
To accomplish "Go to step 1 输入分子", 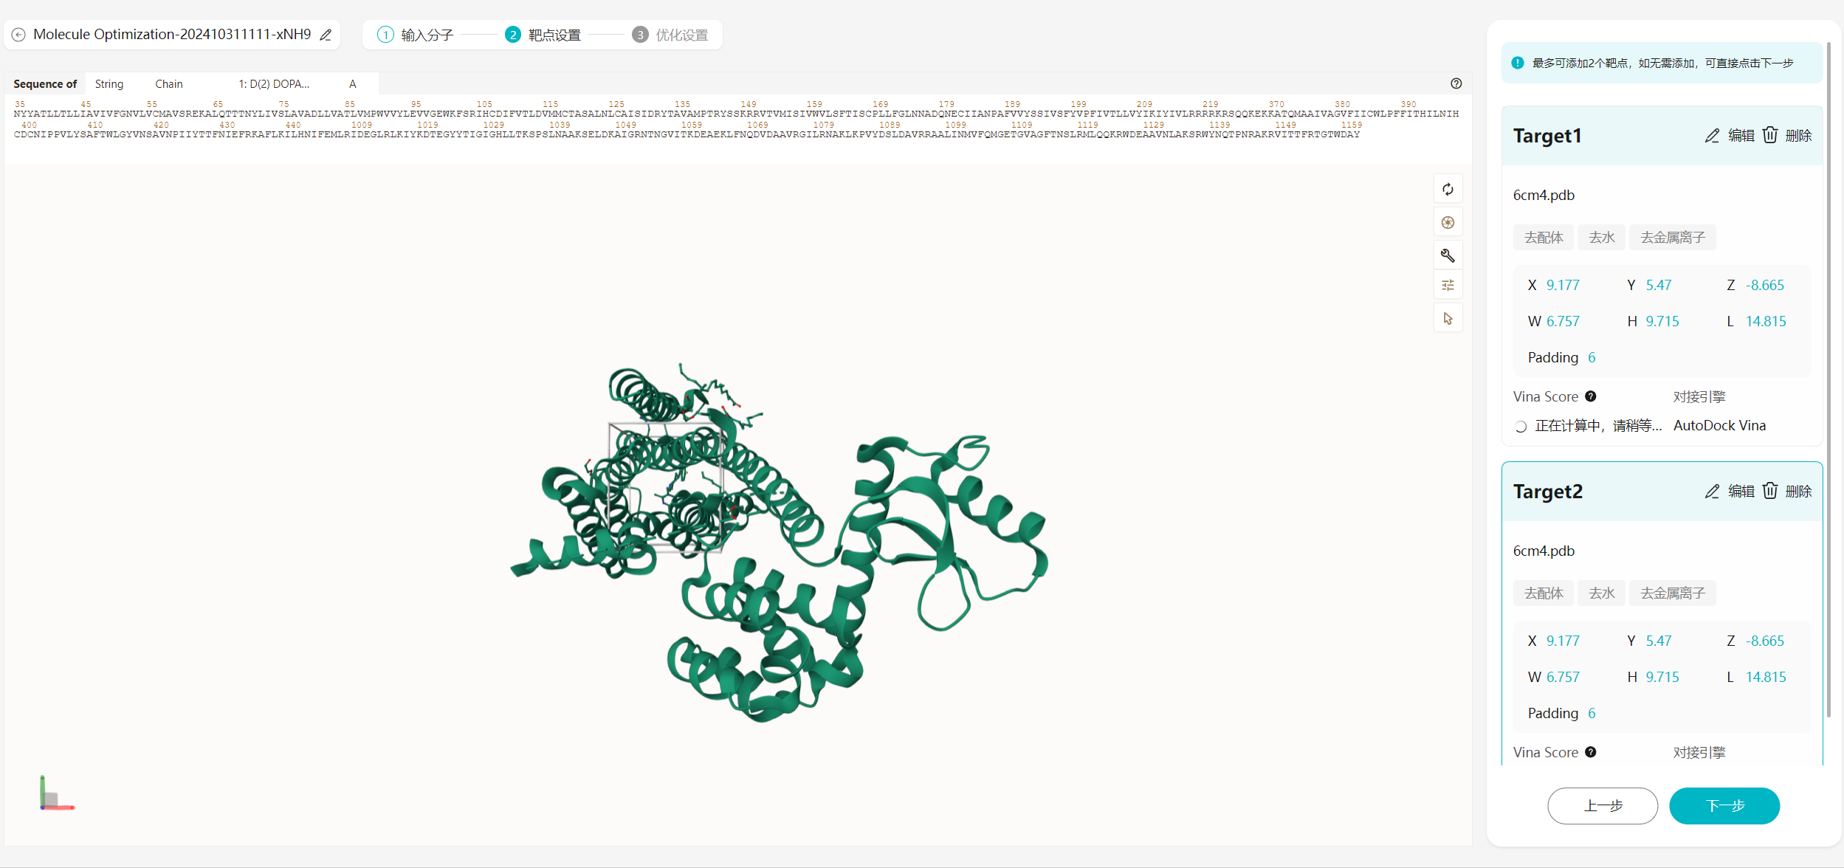I will pos(415,35).
